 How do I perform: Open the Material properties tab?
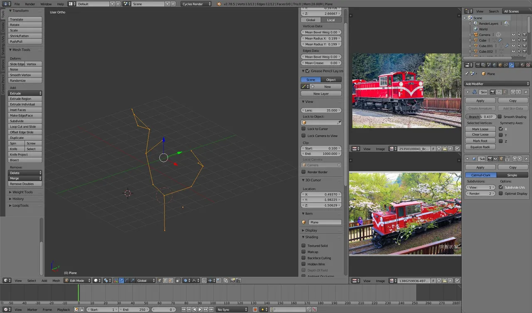pyautogui.click(x=522, y=65)
